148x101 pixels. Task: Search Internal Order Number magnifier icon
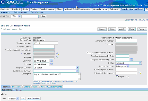tap(140, 73)
